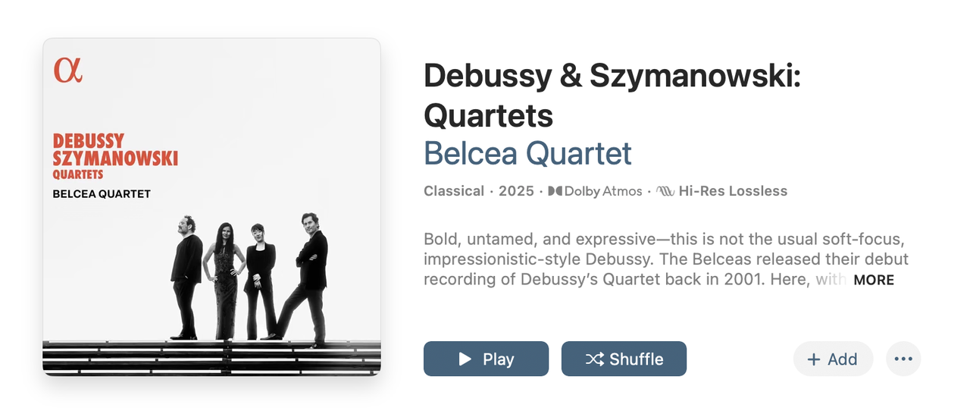Screen dimensions: 970x414
Task: Open the three-dot more options menu
Action: [903, 359]
